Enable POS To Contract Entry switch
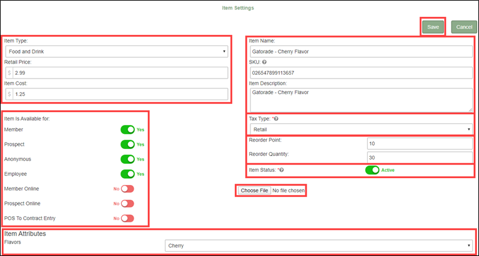The height and width of the screenshot is (256, 479). [127, 218]
